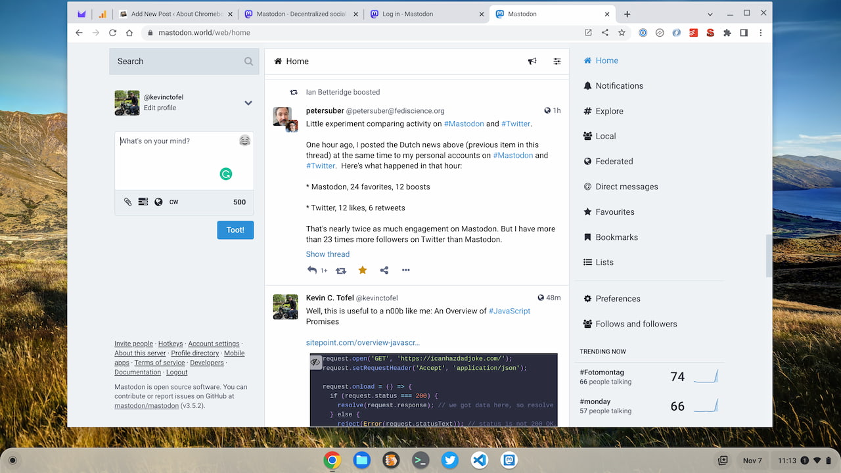Image resolution: width=841 pixels, height=473 pixels.
Task: Launch Terminal from the shelf
Action: [x=420, y=461]
